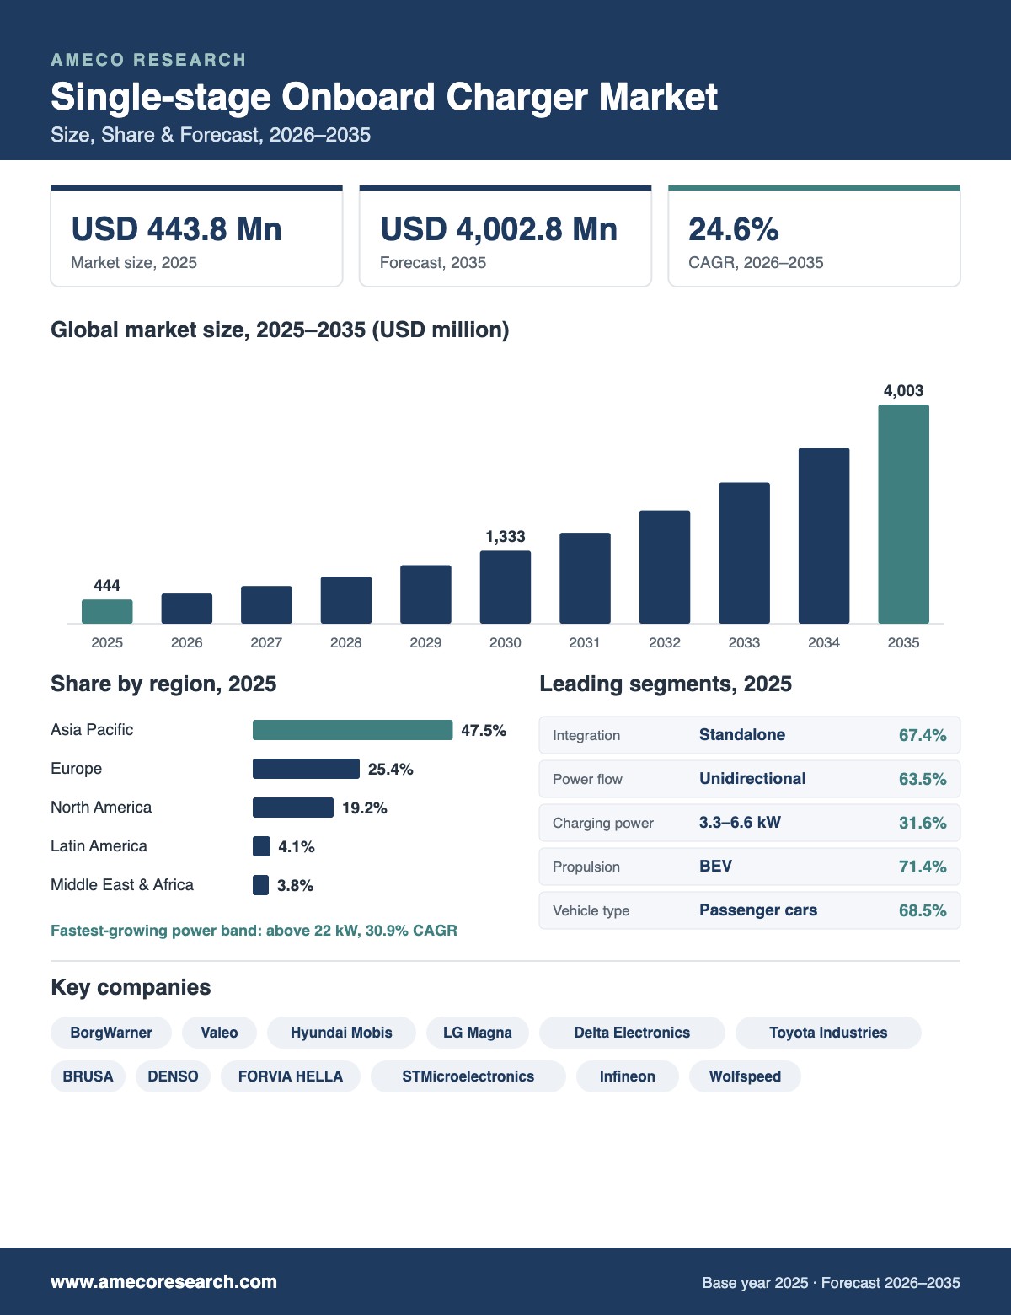Click the 2030 bar labeled 1,333
This screenshot has height=1315, width=1011.
click(x=505, y=587)
